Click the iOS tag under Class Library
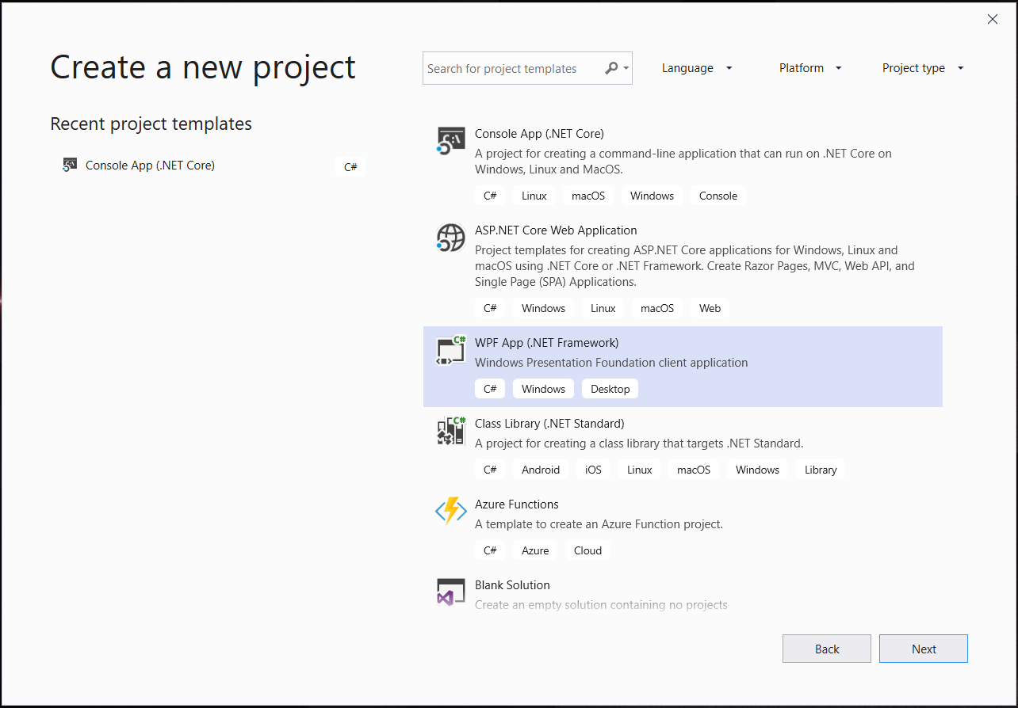Image resolution: width=1018 pixels, height=708 pixels. pos(593,470)
